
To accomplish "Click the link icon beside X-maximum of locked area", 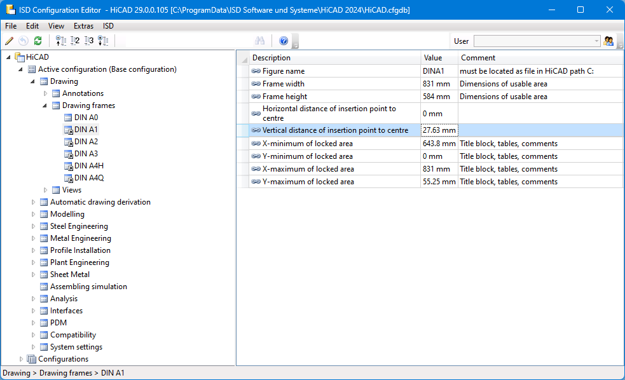I will pos(256,169).
